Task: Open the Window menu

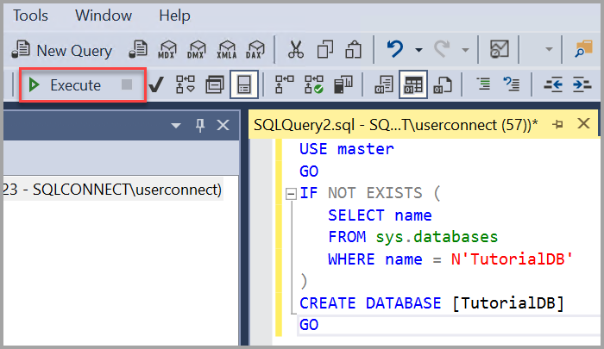Action: 104,16
